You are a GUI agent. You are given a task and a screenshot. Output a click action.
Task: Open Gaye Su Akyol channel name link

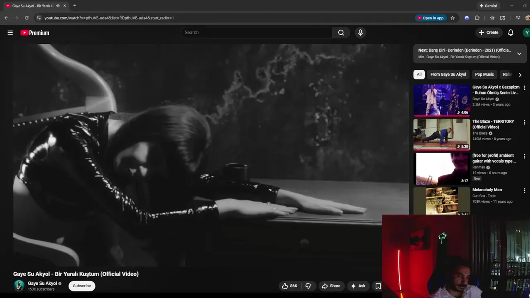pyautogui.click(x=42, y=284)
